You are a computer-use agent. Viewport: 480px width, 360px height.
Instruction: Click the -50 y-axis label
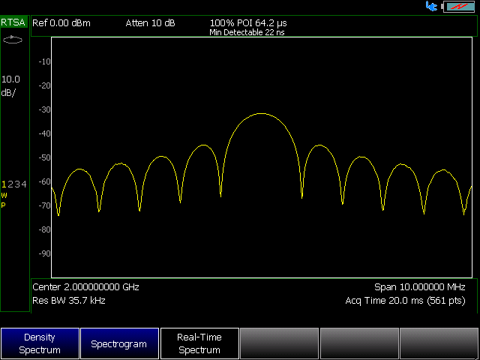click(x=44, y=157)
